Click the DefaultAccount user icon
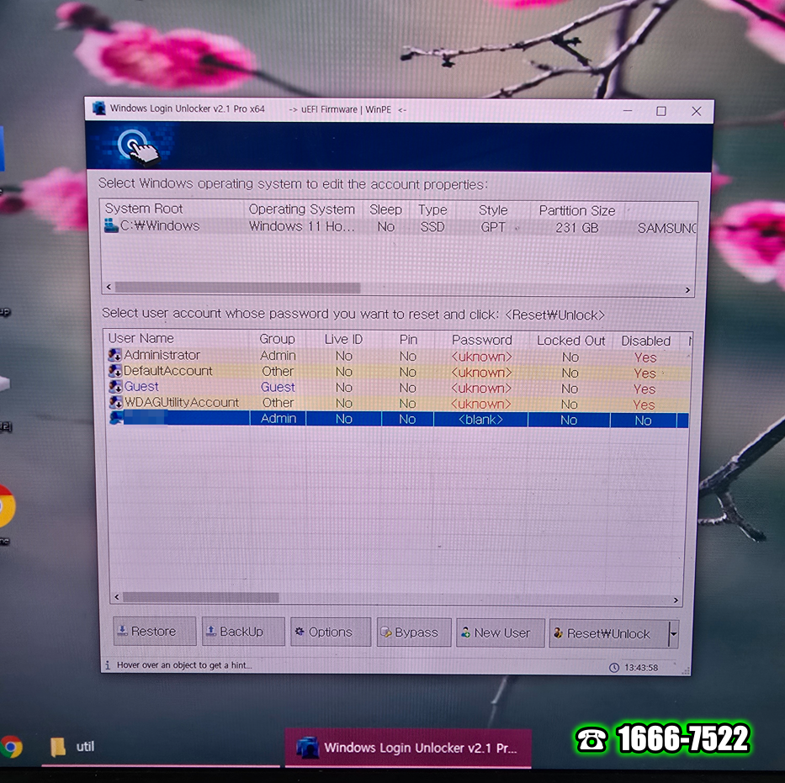Image resolution: width=785 pixels, height=783 pixels. [115, 371]
